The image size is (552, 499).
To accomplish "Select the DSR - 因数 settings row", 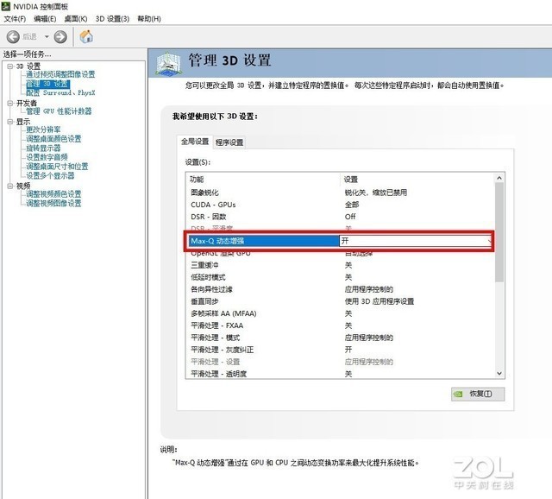I will 340,217.
